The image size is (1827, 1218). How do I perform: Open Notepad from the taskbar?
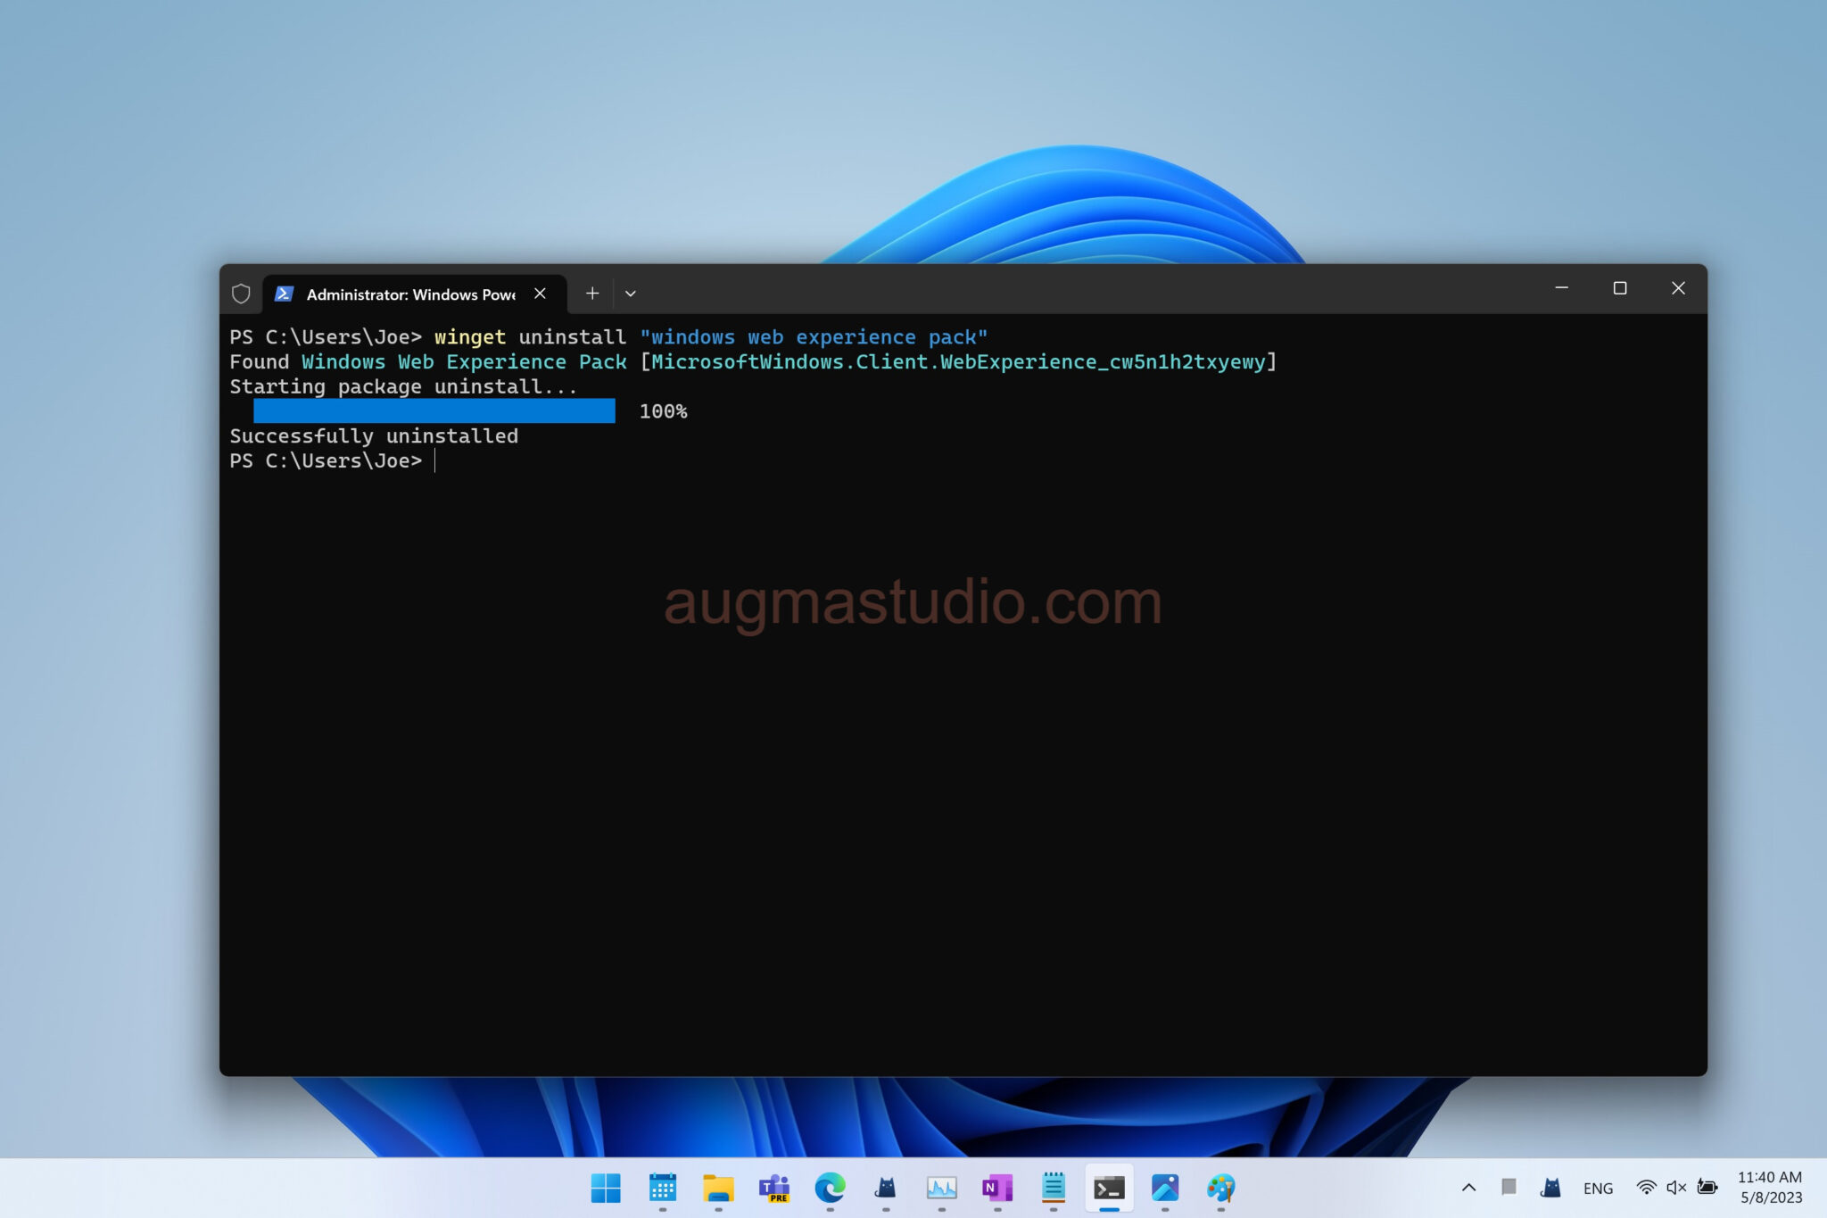coord(1054,1188)
